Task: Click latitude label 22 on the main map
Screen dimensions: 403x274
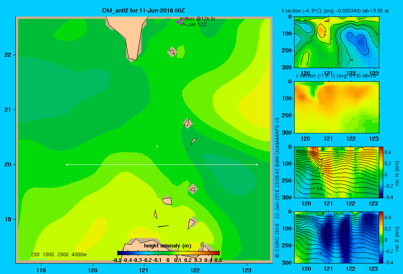Action: pos(8,55)
